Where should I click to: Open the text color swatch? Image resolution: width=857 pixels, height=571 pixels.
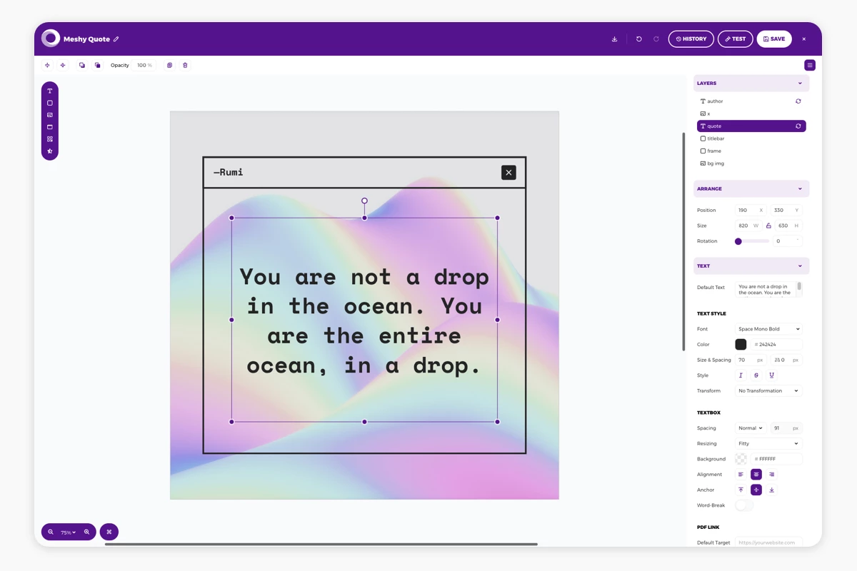pos(741,345)
